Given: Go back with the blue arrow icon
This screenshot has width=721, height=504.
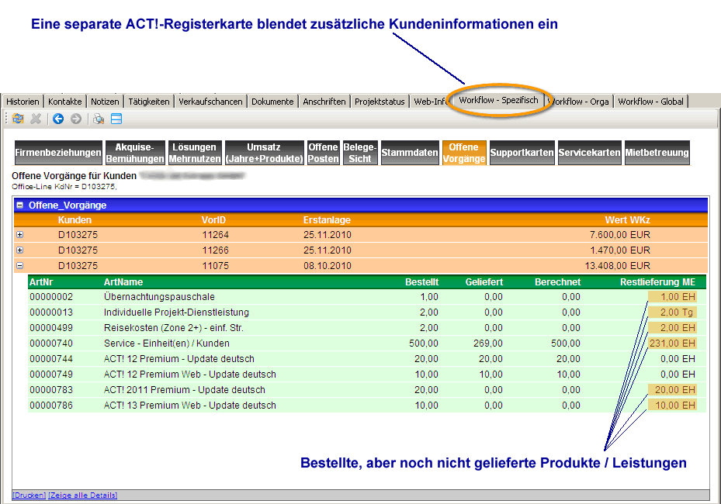Looking at the screenshot, I should (58, 119).
